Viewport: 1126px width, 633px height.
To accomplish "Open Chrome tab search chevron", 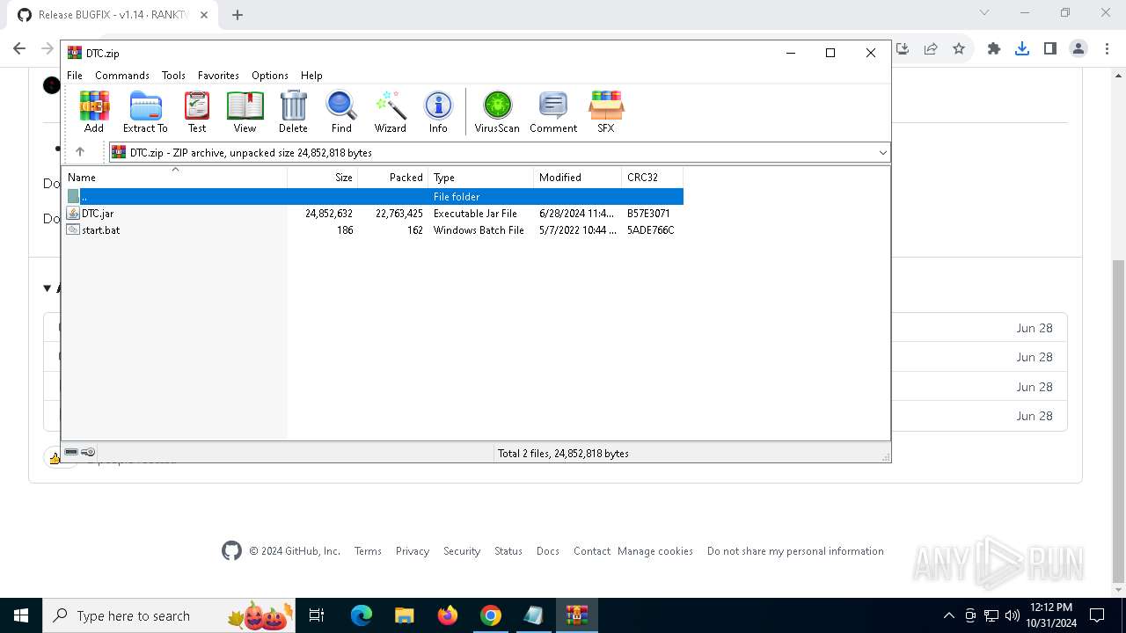I will pos(984,12).
